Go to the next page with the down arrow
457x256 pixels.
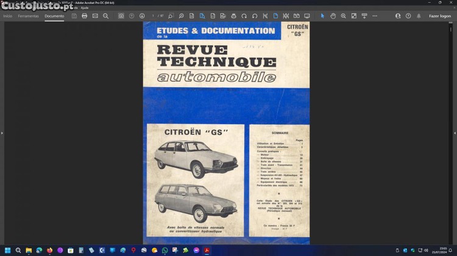coord(142,16)
